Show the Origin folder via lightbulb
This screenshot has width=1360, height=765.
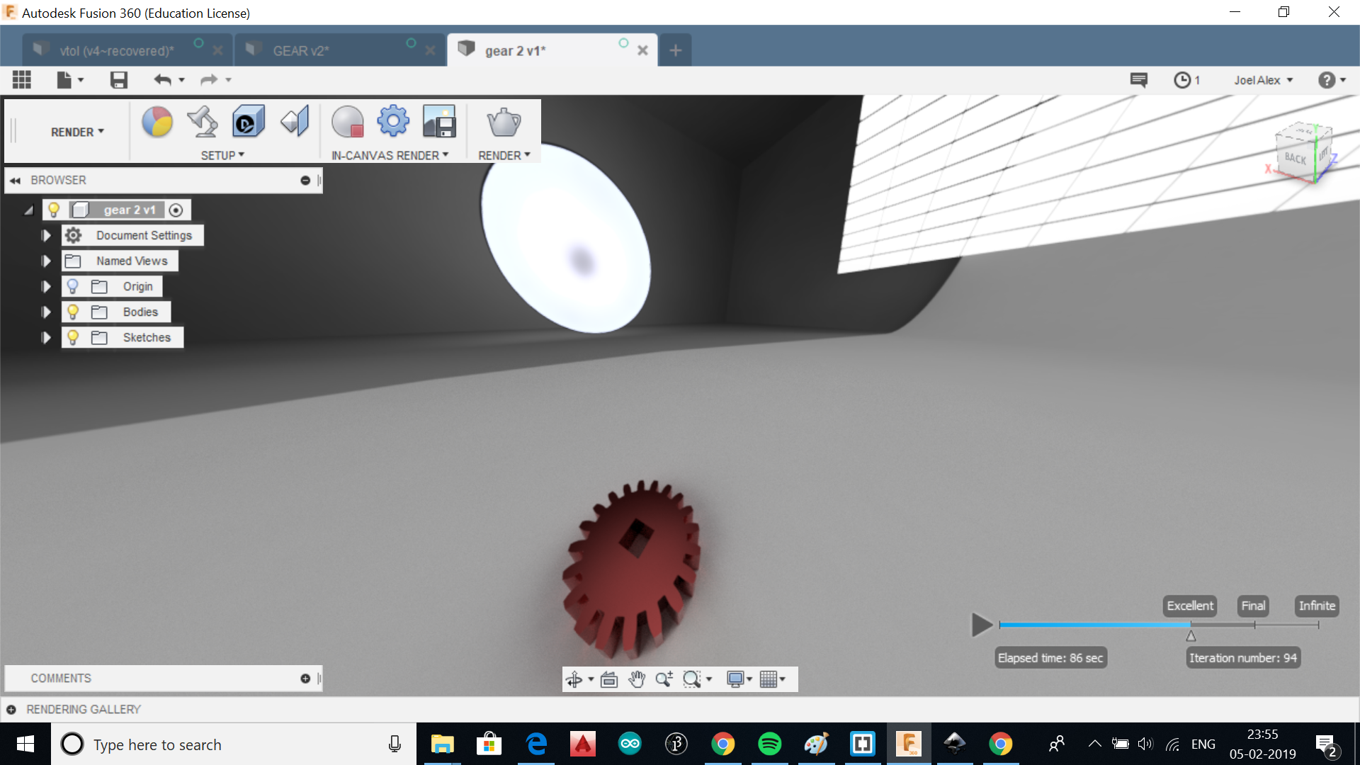(72, 287)
